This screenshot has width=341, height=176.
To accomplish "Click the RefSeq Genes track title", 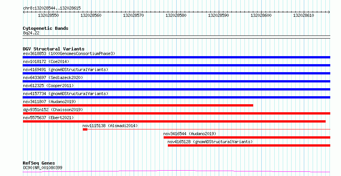I will coord(39,163).
